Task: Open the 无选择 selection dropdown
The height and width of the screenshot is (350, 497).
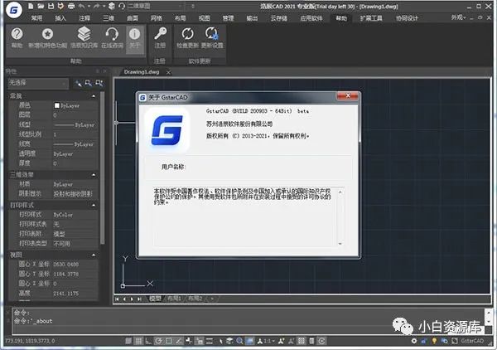Action: 38,83
